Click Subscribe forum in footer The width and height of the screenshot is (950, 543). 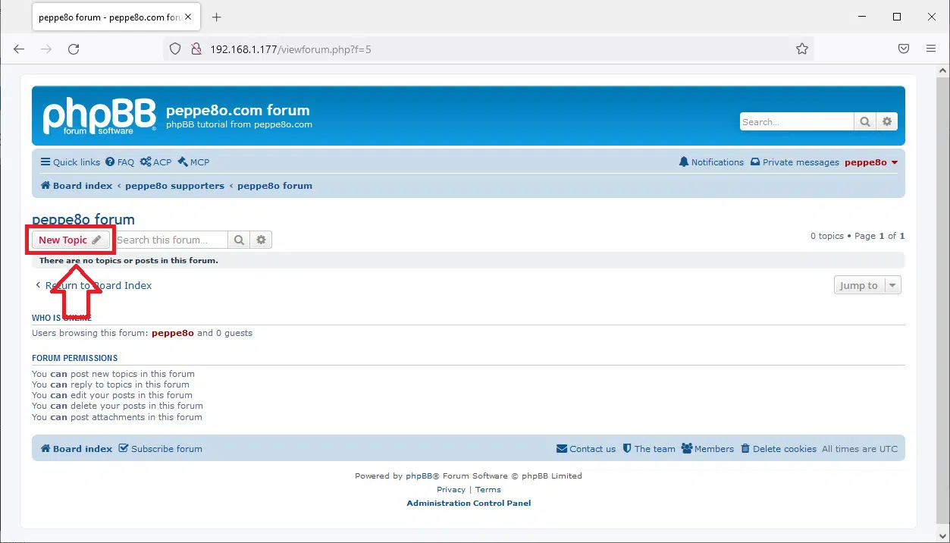[161, 449]
